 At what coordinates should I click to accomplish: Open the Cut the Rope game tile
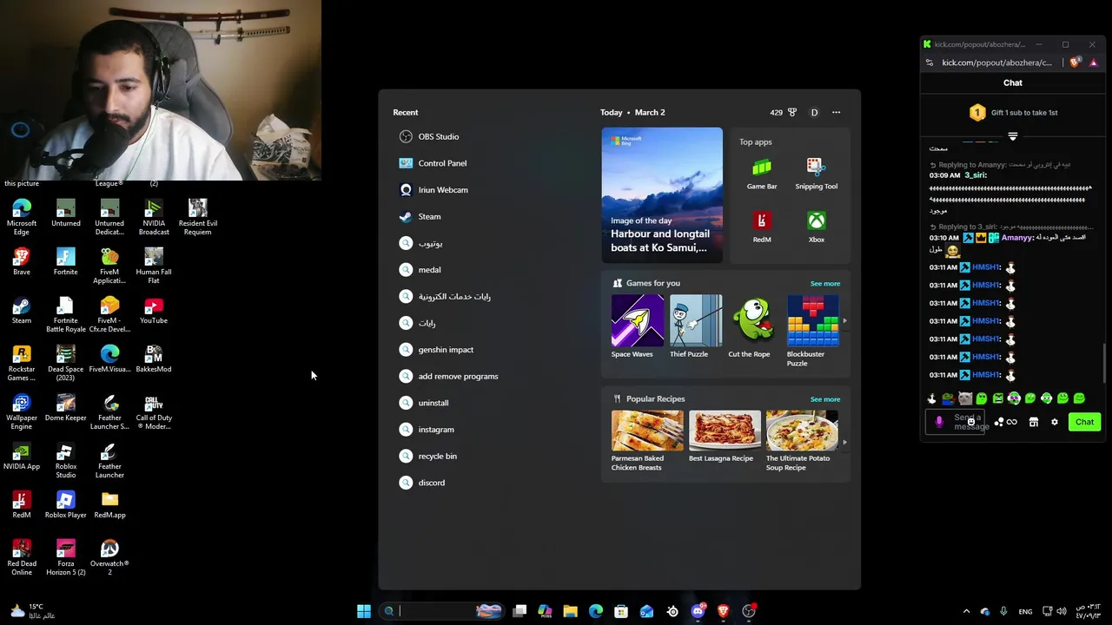(753, 326)
